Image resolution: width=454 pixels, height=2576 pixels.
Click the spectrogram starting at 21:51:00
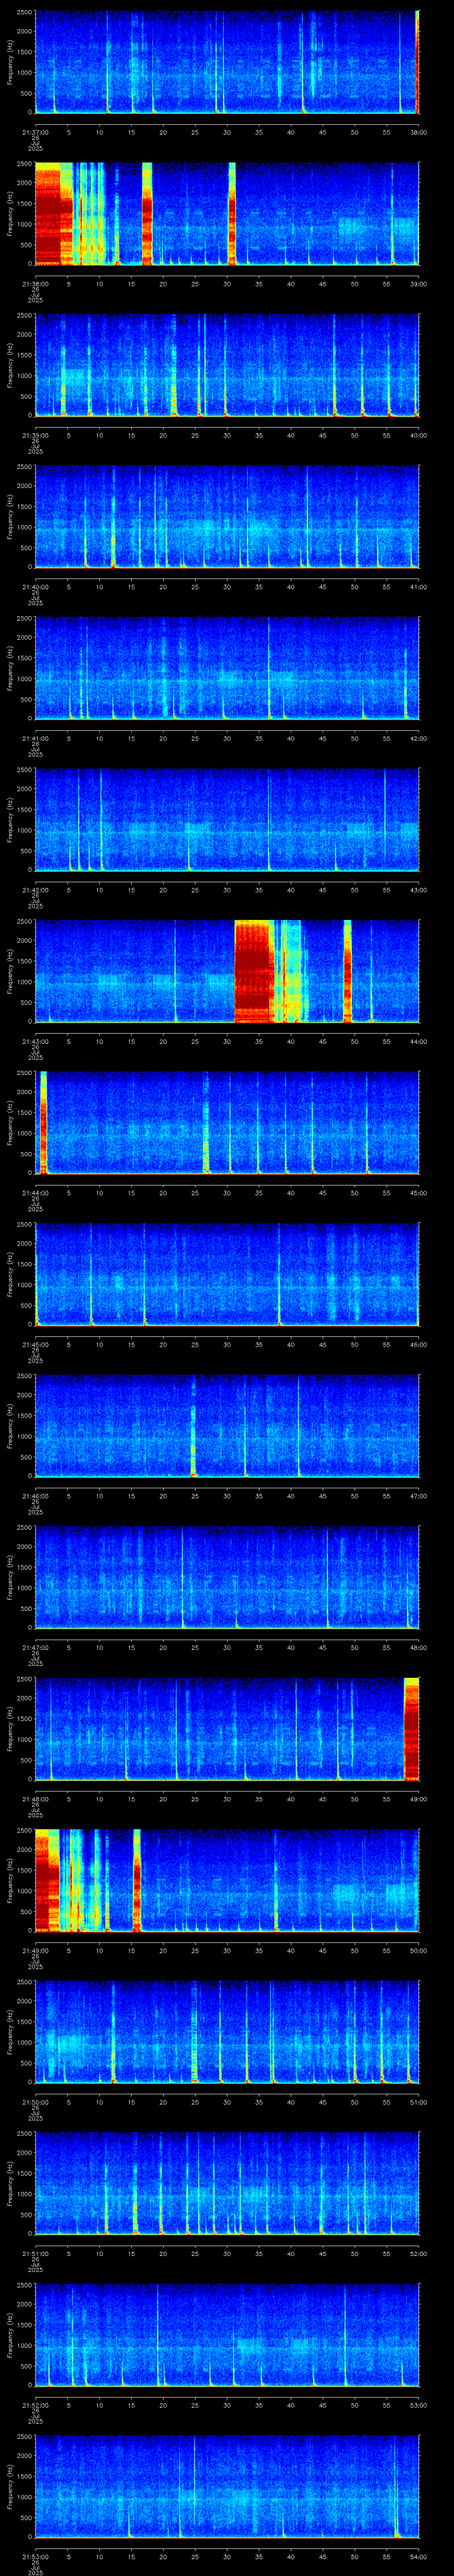click(x=227, y=2184)
